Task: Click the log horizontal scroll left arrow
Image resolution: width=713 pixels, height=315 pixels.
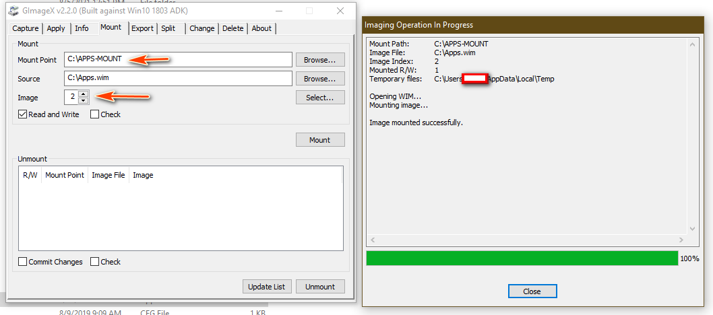Action: (x=372, y=239)
